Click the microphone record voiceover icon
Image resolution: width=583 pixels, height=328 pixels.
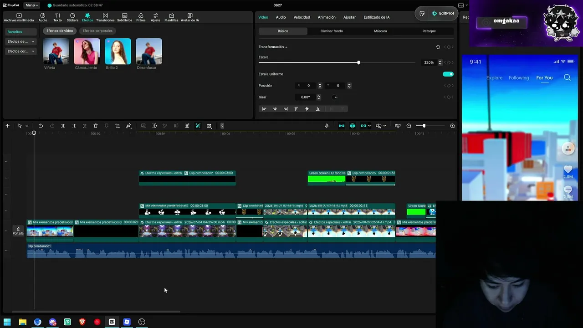tap(327, 126)
